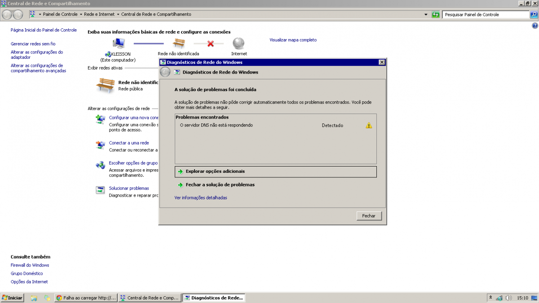
Task: Click the back arrow in Control Panel window
Action: (x=7, y=14)
